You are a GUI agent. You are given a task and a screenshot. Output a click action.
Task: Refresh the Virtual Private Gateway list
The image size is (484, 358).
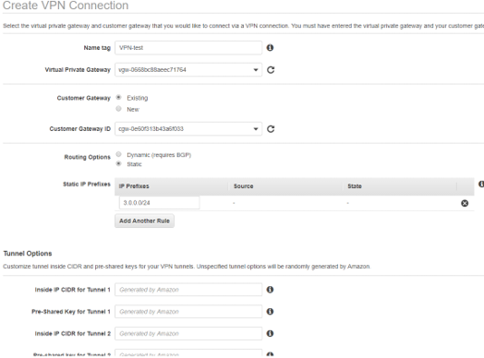pyautogui.click(x=271, y=70)
